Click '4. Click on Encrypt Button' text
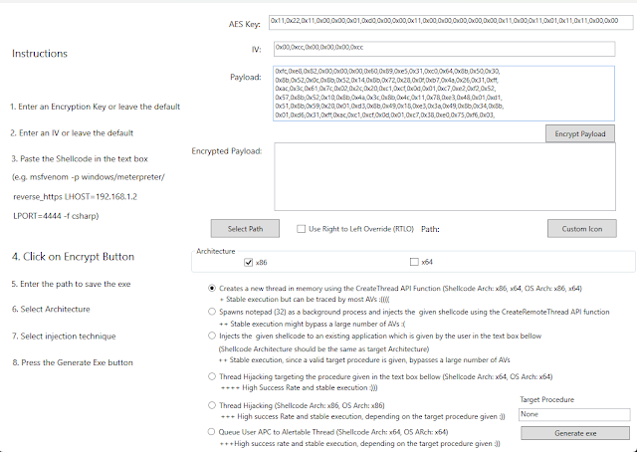Screen dimensions: 637x452 (x=73, y=257)
